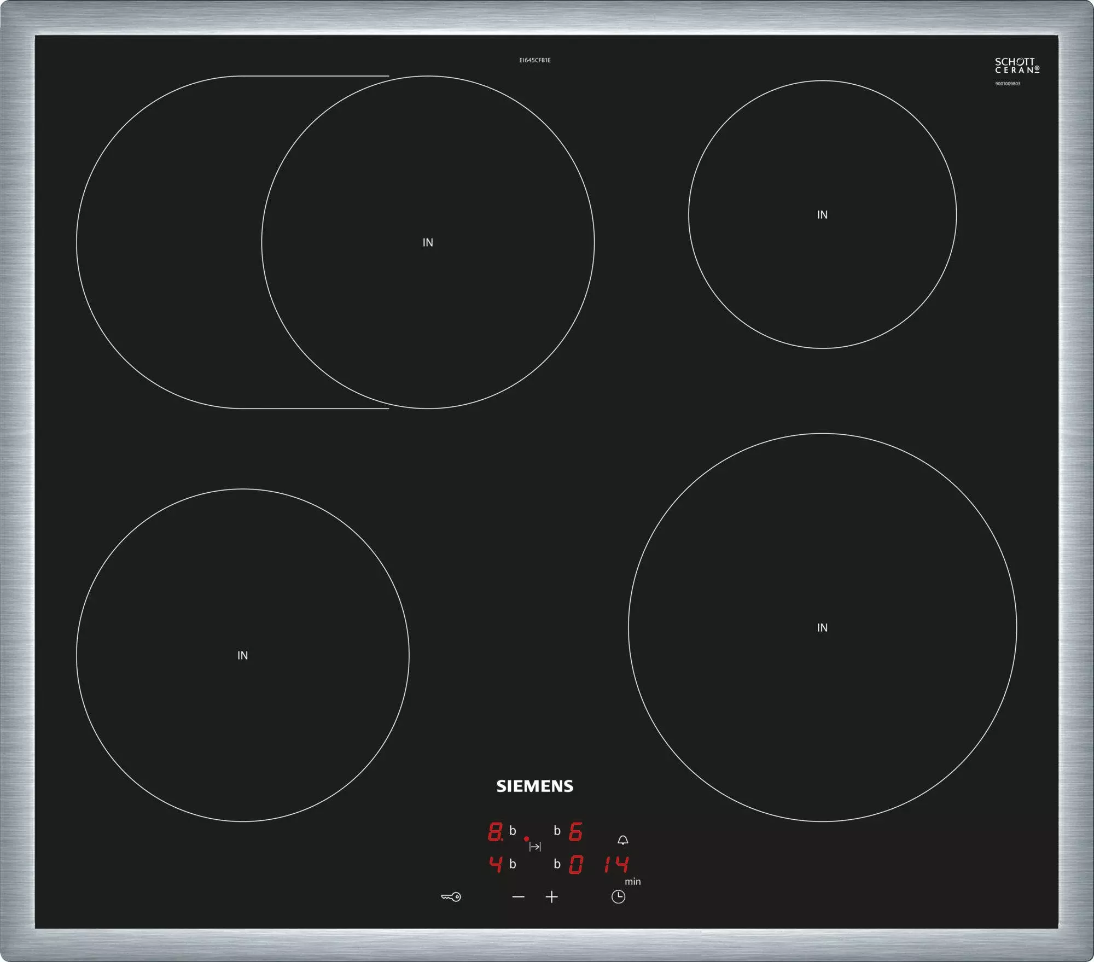Touch the red indicator dot beside extension symbol
The height and width of the screenshot is (962, 1094).
coord(526,838)
